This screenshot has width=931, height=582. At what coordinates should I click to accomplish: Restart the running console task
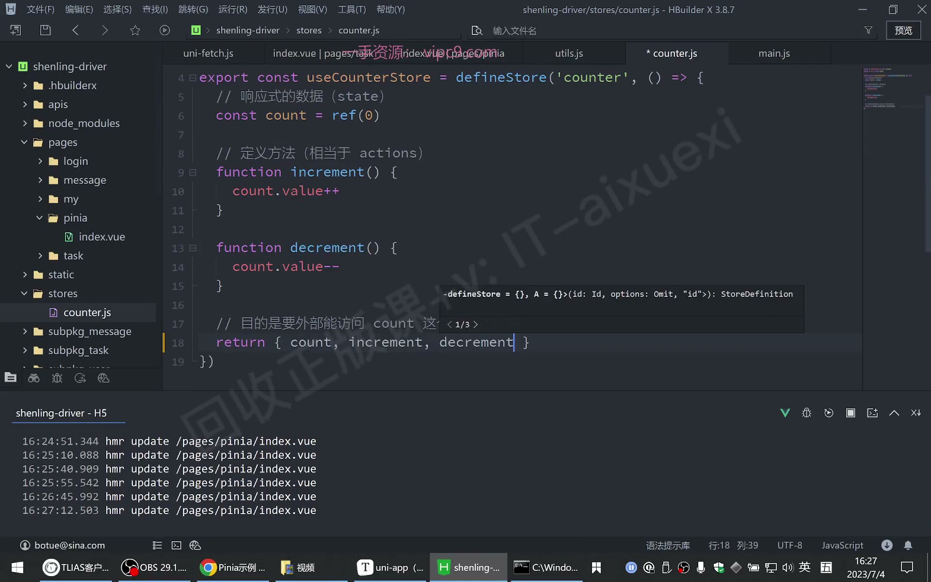click(x=829, y=413)
